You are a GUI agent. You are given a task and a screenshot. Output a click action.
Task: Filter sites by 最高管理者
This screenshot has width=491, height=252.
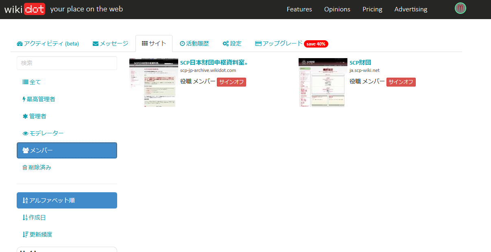pos(39,99)
